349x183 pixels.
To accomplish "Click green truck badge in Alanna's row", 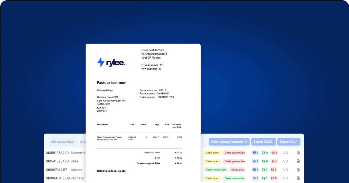I will point(265,170).
